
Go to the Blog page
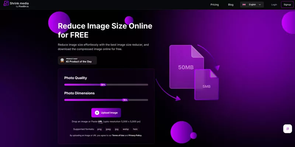pyautogui.click(x=231, y=5)
